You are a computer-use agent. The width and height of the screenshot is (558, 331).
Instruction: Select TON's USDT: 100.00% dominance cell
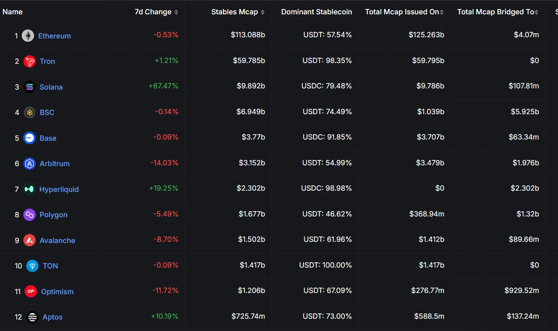[326, 265]
